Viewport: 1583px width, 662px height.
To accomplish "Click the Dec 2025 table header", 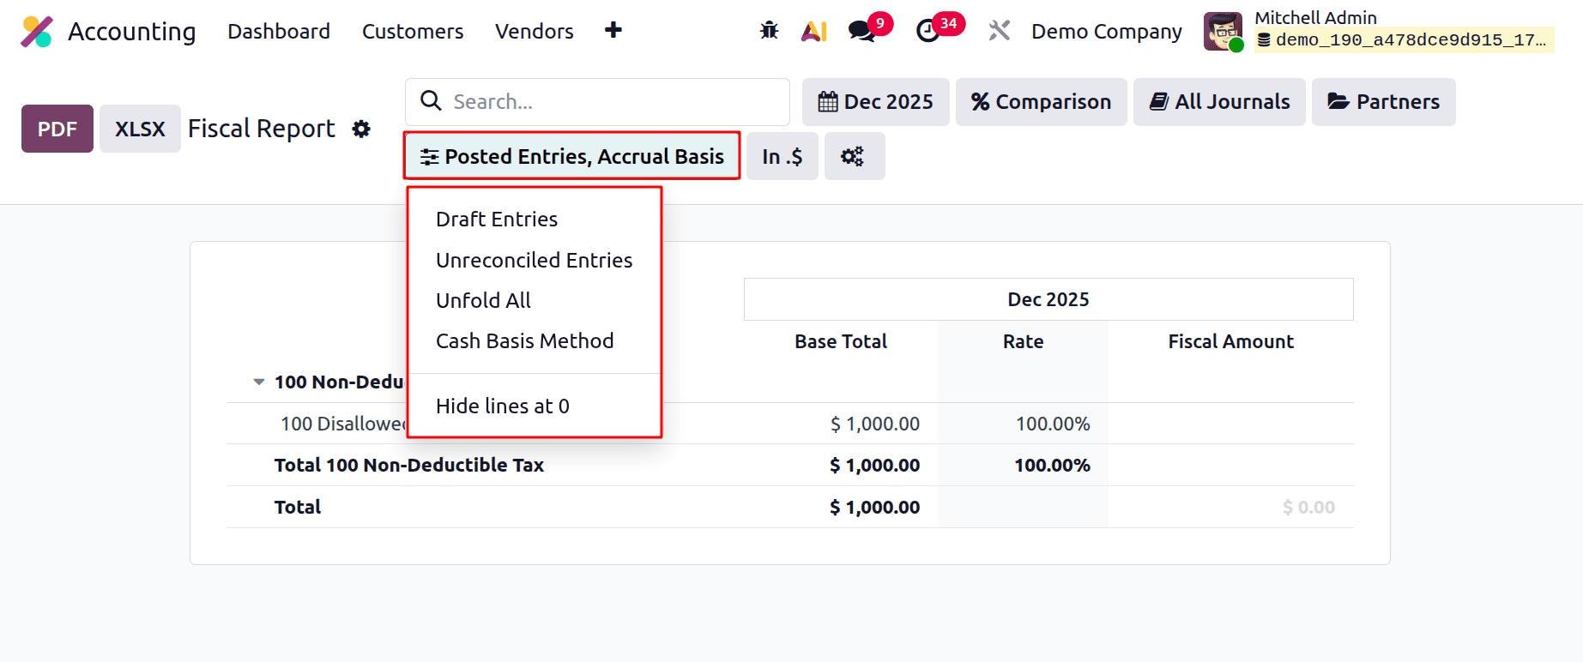I will pos(1048,299).
